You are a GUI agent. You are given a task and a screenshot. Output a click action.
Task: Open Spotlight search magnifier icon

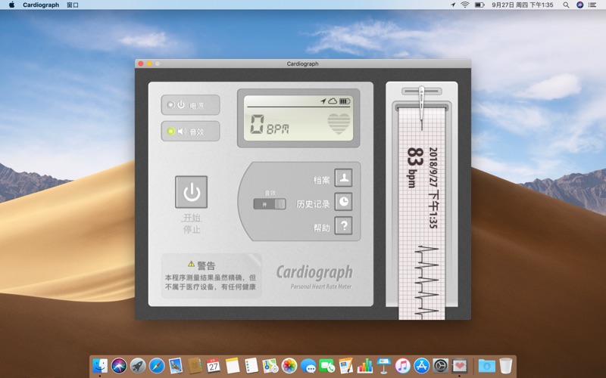(565, 5)
